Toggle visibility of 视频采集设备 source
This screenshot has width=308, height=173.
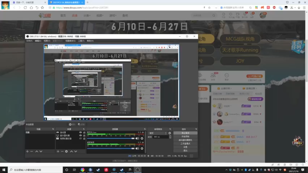click(80, 138)
